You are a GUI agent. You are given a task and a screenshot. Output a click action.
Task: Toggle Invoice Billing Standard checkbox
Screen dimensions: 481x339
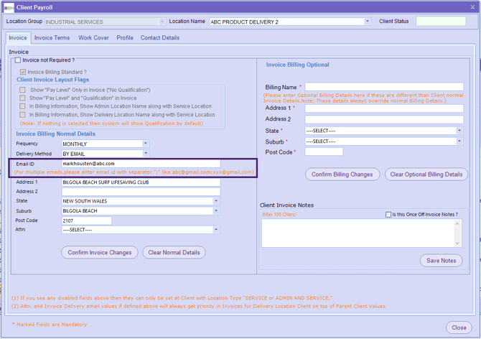click(x=23, y=72)
